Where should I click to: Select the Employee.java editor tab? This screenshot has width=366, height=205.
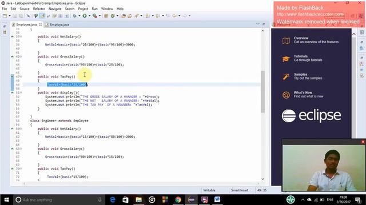pyautogui.click(x=26, y=24)
